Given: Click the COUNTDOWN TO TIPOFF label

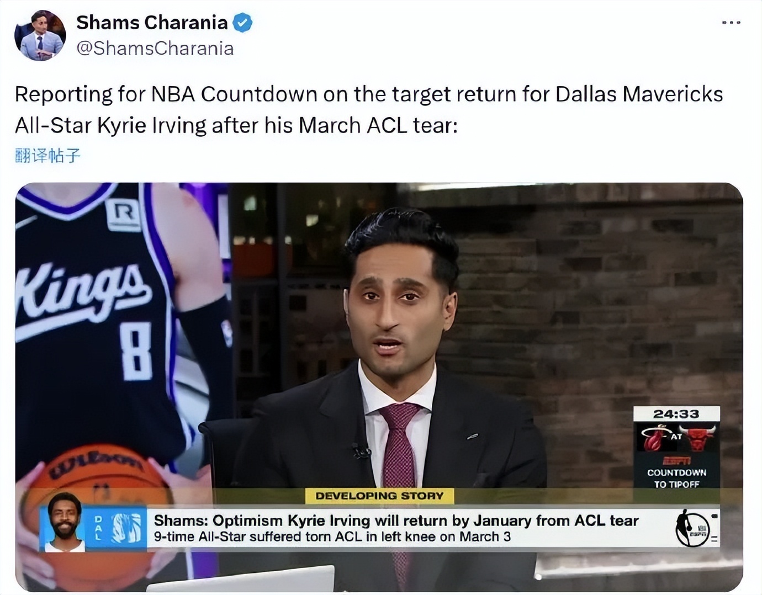Looking at the screenshot, I should pos(676,478).
